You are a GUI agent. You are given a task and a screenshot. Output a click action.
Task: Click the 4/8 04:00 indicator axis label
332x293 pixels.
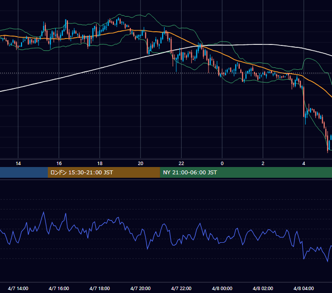coord(304,288)
